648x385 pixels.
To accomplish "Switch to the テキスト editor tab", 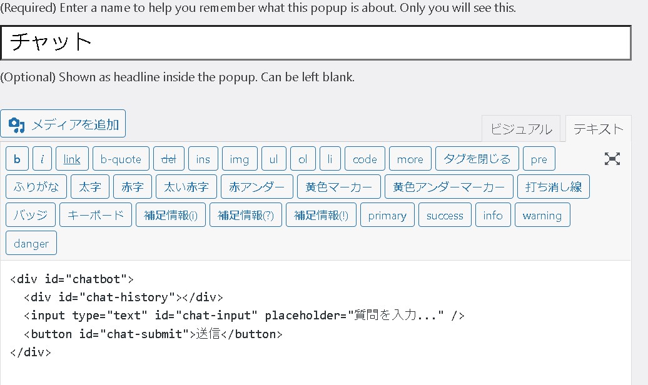I will [x=598, y=128].
